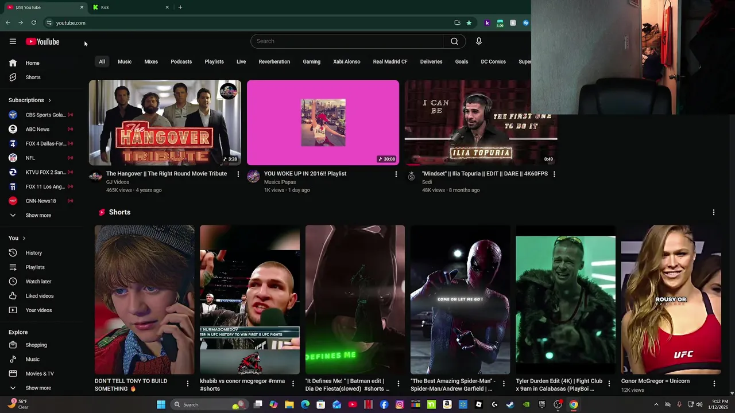Image resolution: width=735 pixels, height=413 pixels.
Task: Click the YouTube search input field
Action: (x=347, y=41)
